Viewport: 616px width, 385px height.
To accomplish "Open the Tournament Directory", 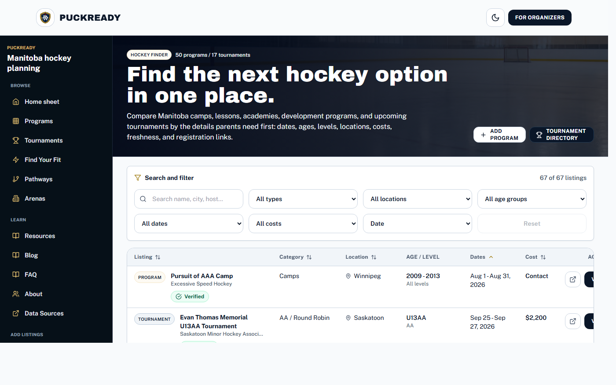I will [x=561, y=135].
